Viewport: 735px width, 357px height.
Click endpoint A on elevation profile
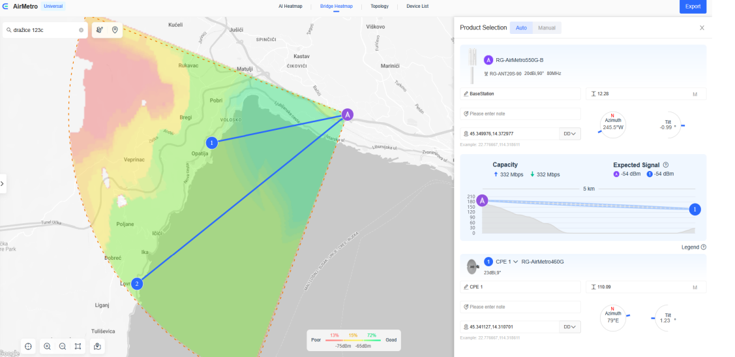(481, 200)
